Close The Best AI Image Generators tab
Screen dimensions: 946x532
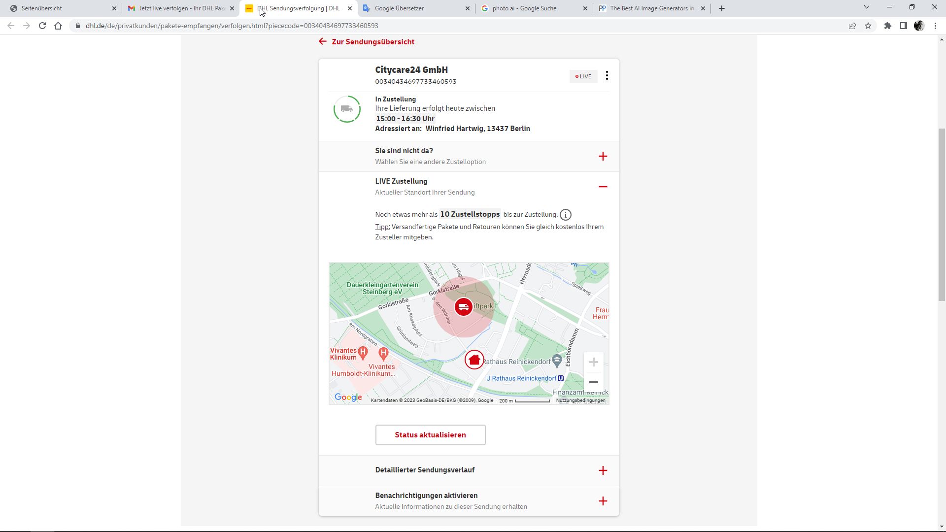[x=703, y=8]
